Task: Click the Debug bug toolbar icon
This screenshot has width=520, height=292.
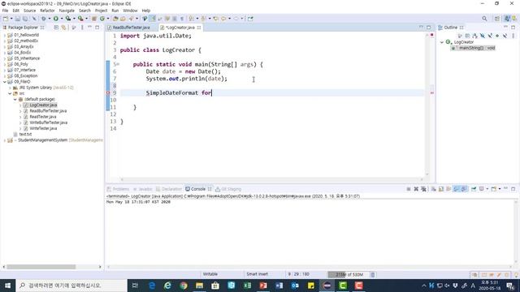Action: click(43, 19)
